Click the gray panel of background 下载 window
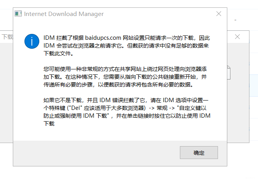 7,92
